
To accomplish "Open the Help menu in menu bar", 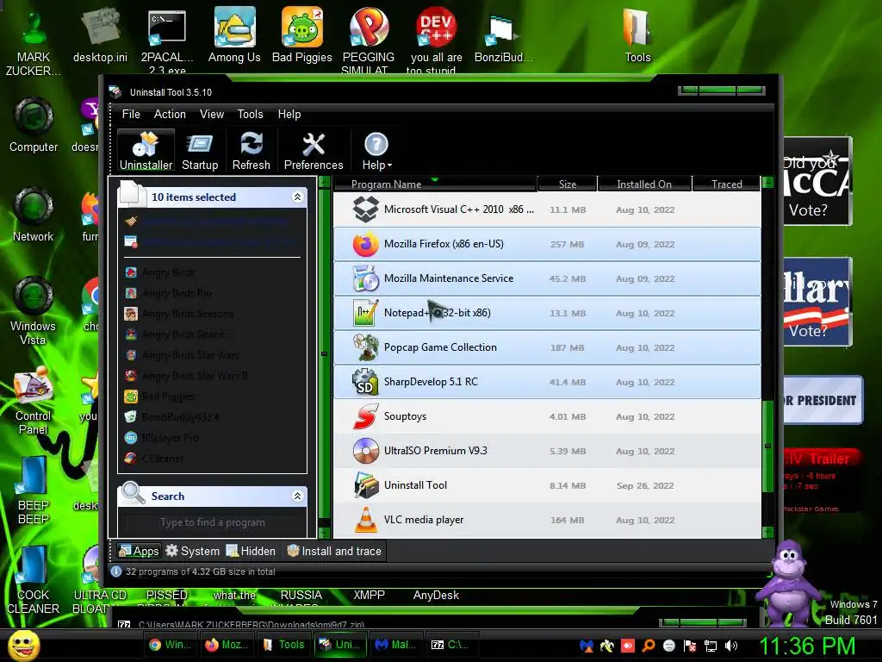I will point(289,115).
